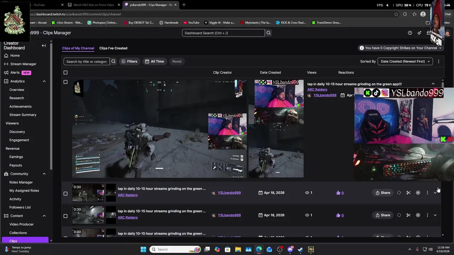Open the Filters button

[129, 62]
